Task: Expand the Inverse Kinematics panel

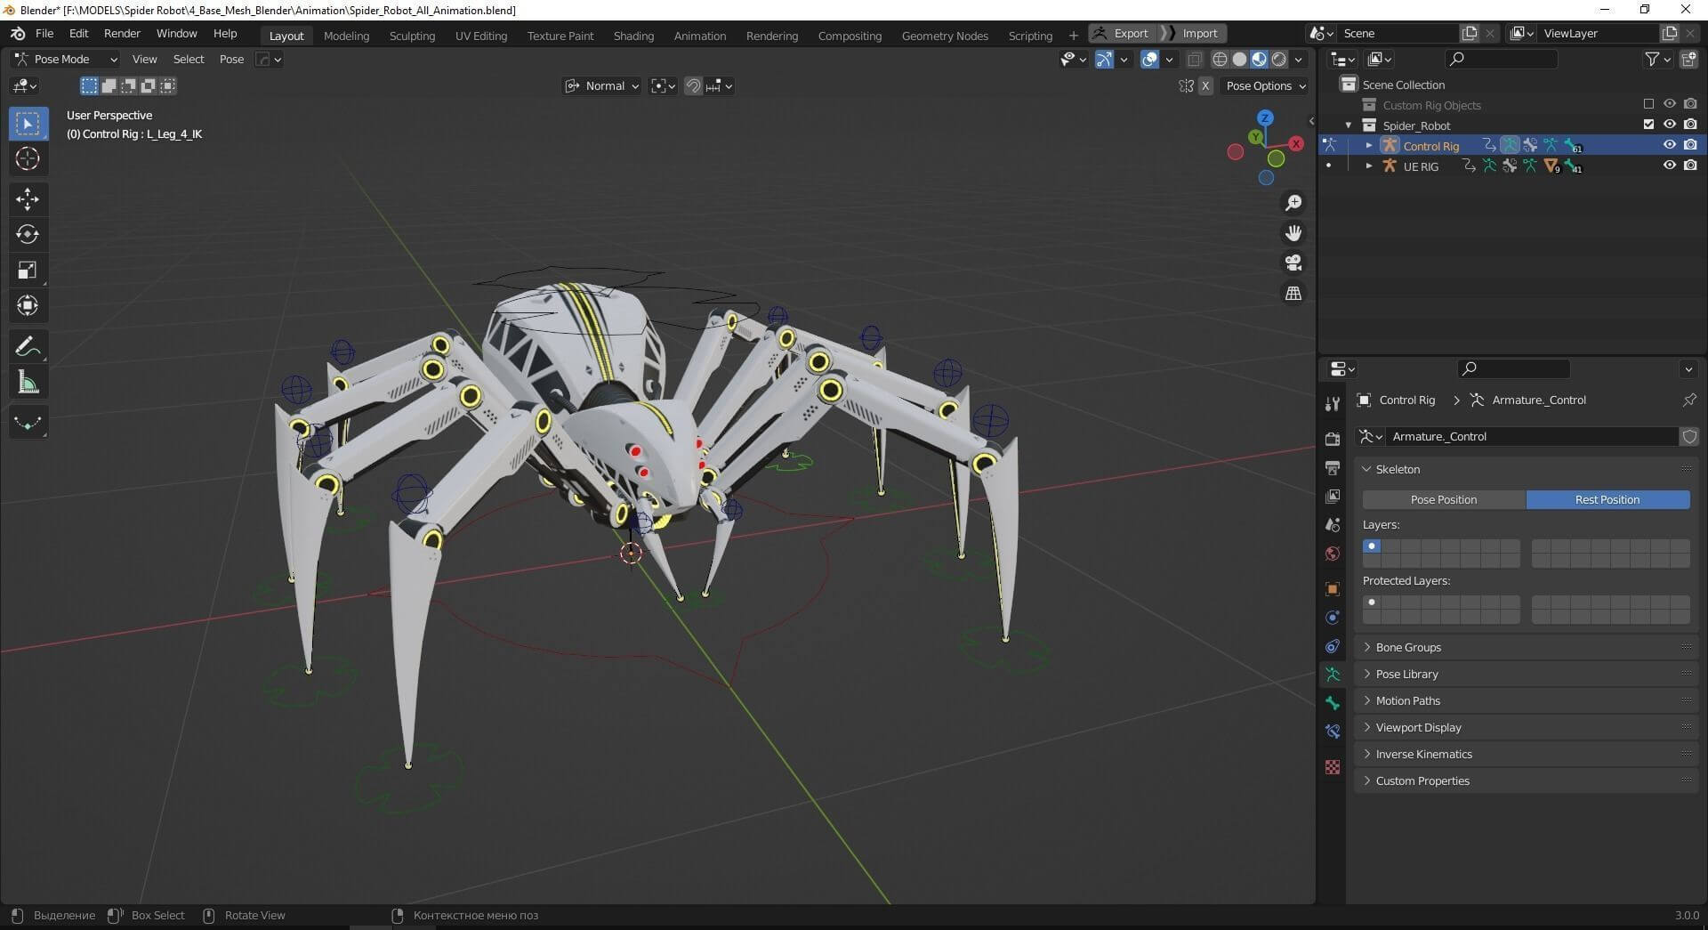Action: (x=1423, y=754)
